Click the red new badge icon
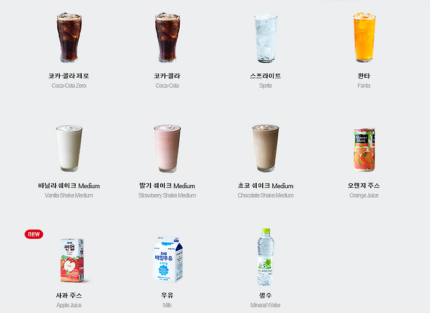The width and height of the screenshot is (430, 313). 33,234
